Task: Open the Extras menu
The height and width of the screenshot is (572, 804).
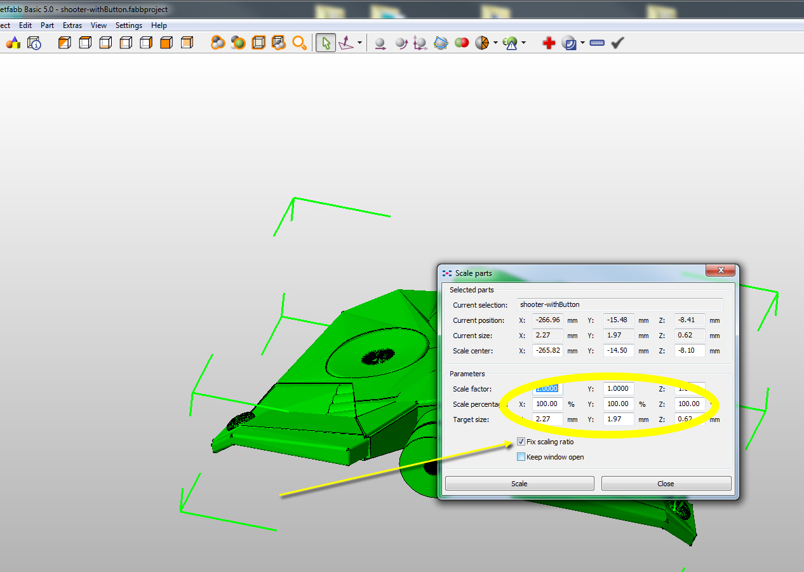Action: point(72,25)
